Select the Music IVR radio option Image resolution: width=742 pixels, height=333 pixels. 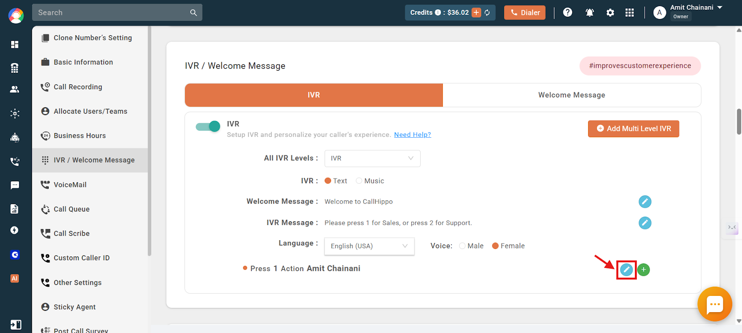tap(359, 181)
